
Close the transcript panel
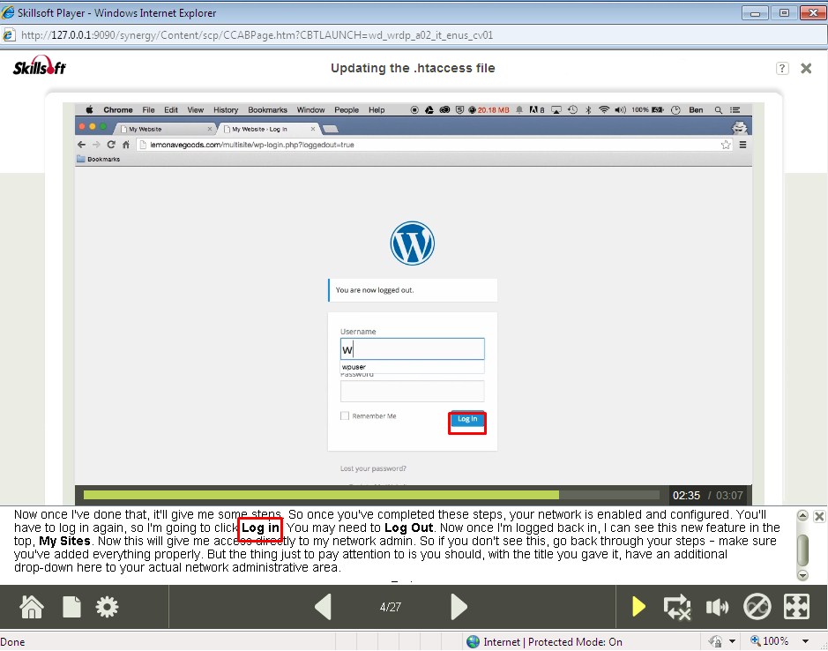(x=819, y=516)
